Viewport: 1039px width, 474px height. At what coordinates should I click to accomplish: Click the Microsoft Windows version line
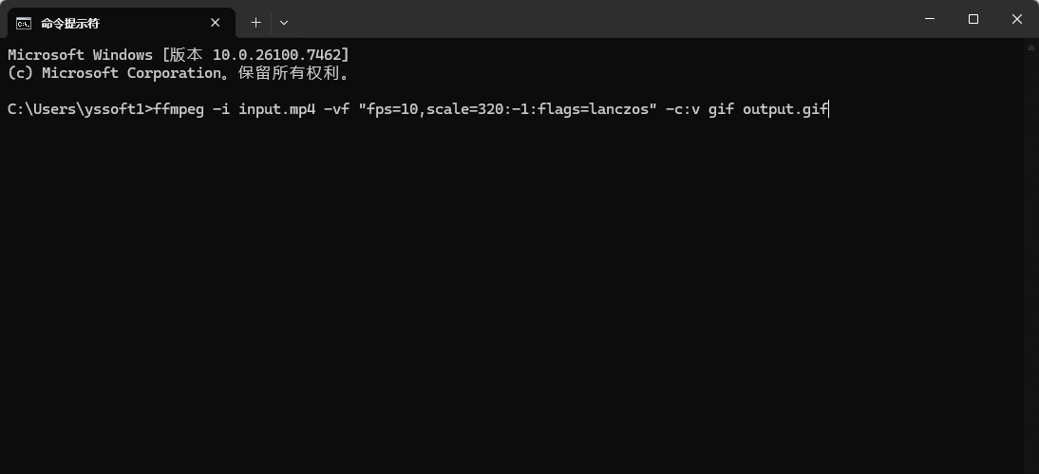pyautogui.click(x=178, y=55)
